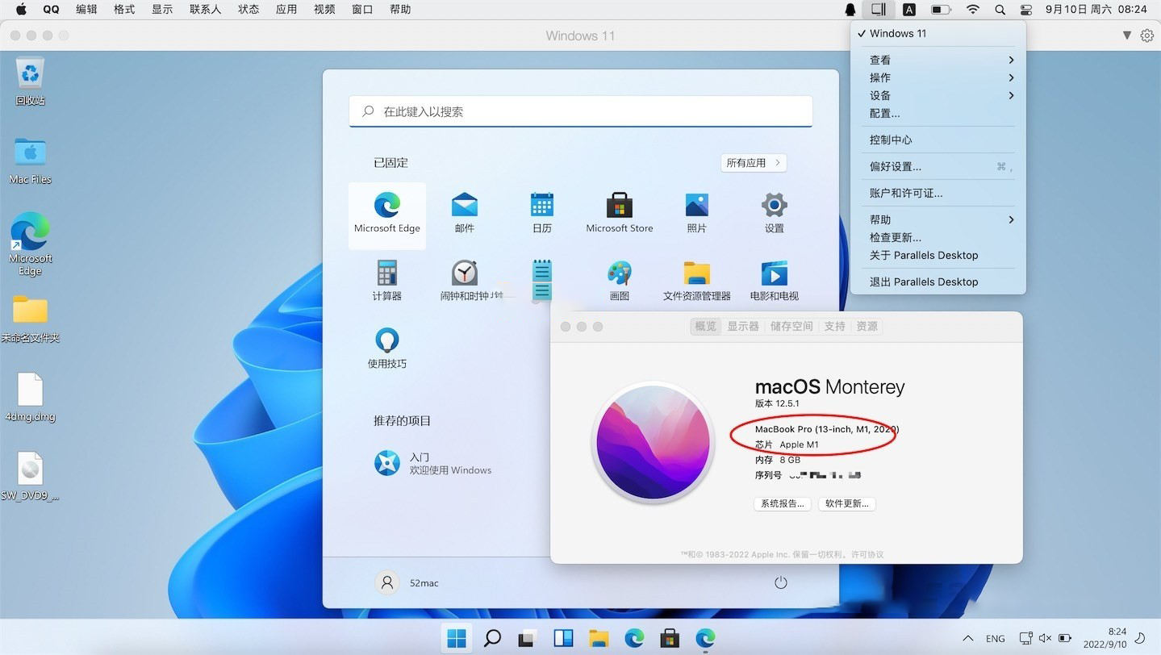Click the 软件更新 button

point(846,503)
